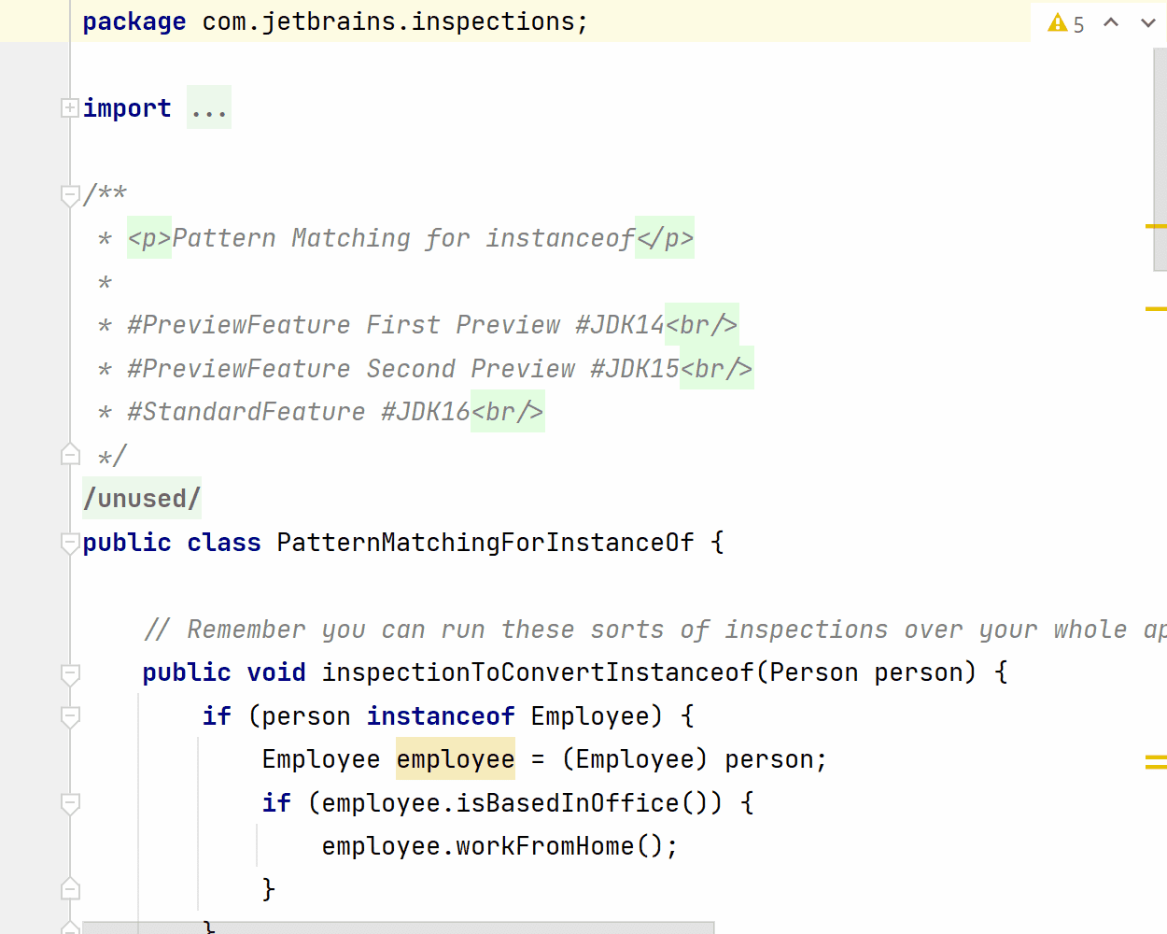Click the folded import ellipsis placeholder
The height and width of the screenshot is (934, 1167).
click(x=209, y=108)
